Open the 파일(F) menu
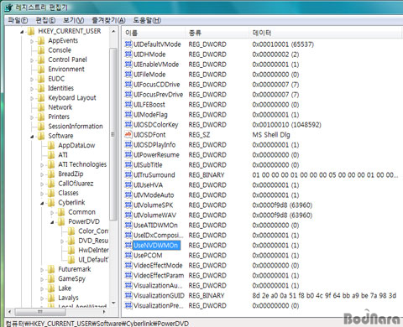Screen dimensions: 403x327 (x=18, y=20)
